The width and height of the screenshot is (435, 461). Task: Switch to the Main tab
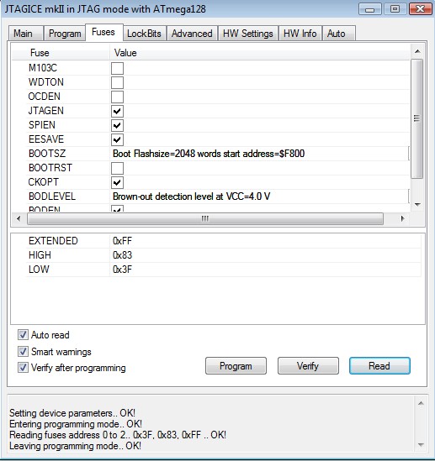point(25,34)
